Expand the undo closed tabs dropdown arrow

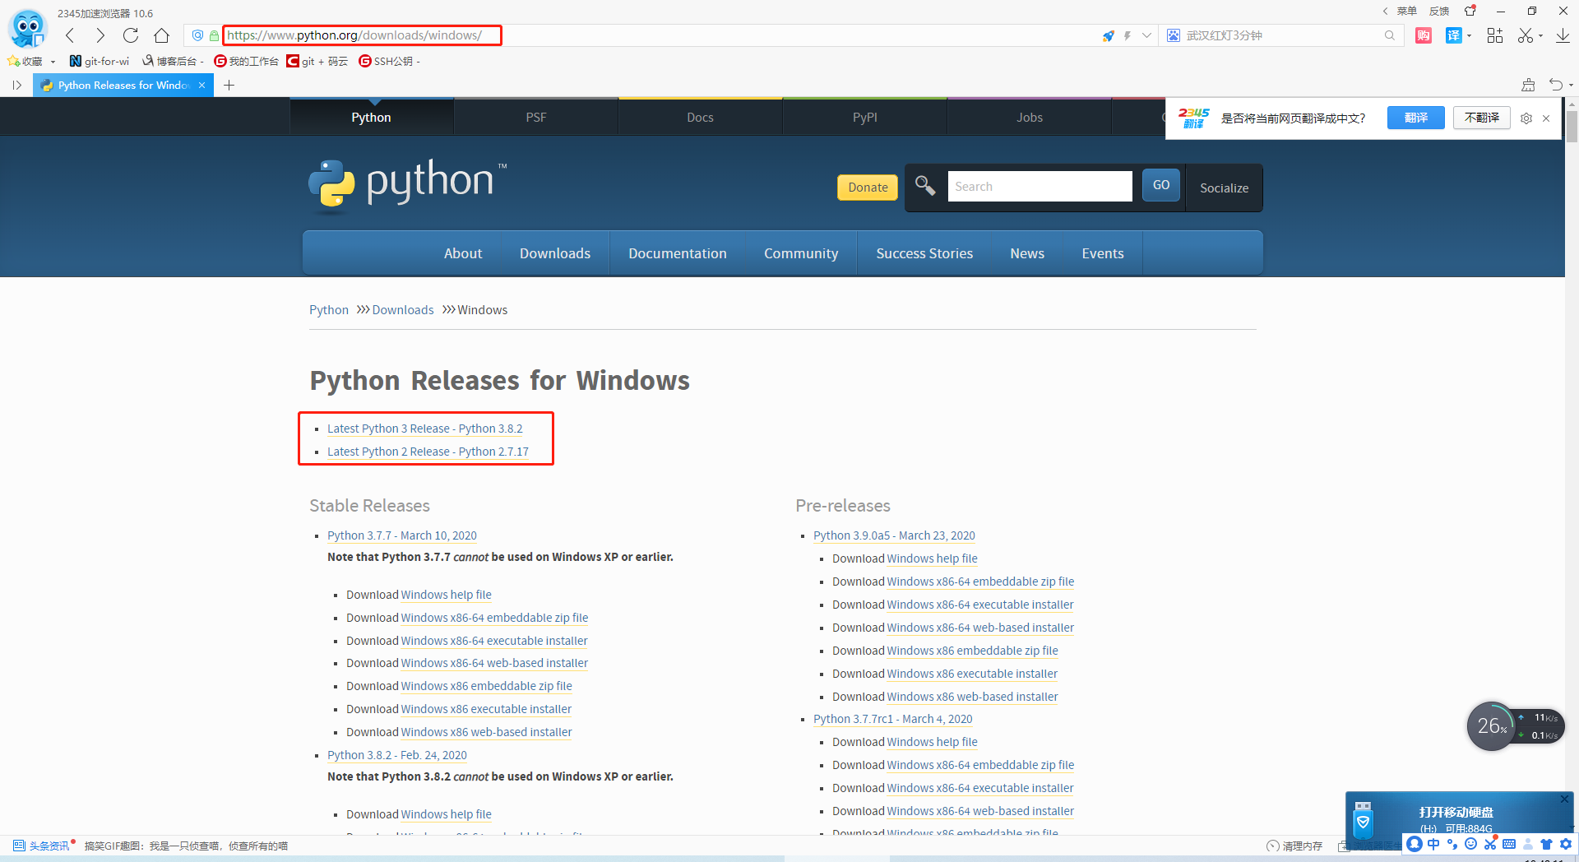[1571, 85]
